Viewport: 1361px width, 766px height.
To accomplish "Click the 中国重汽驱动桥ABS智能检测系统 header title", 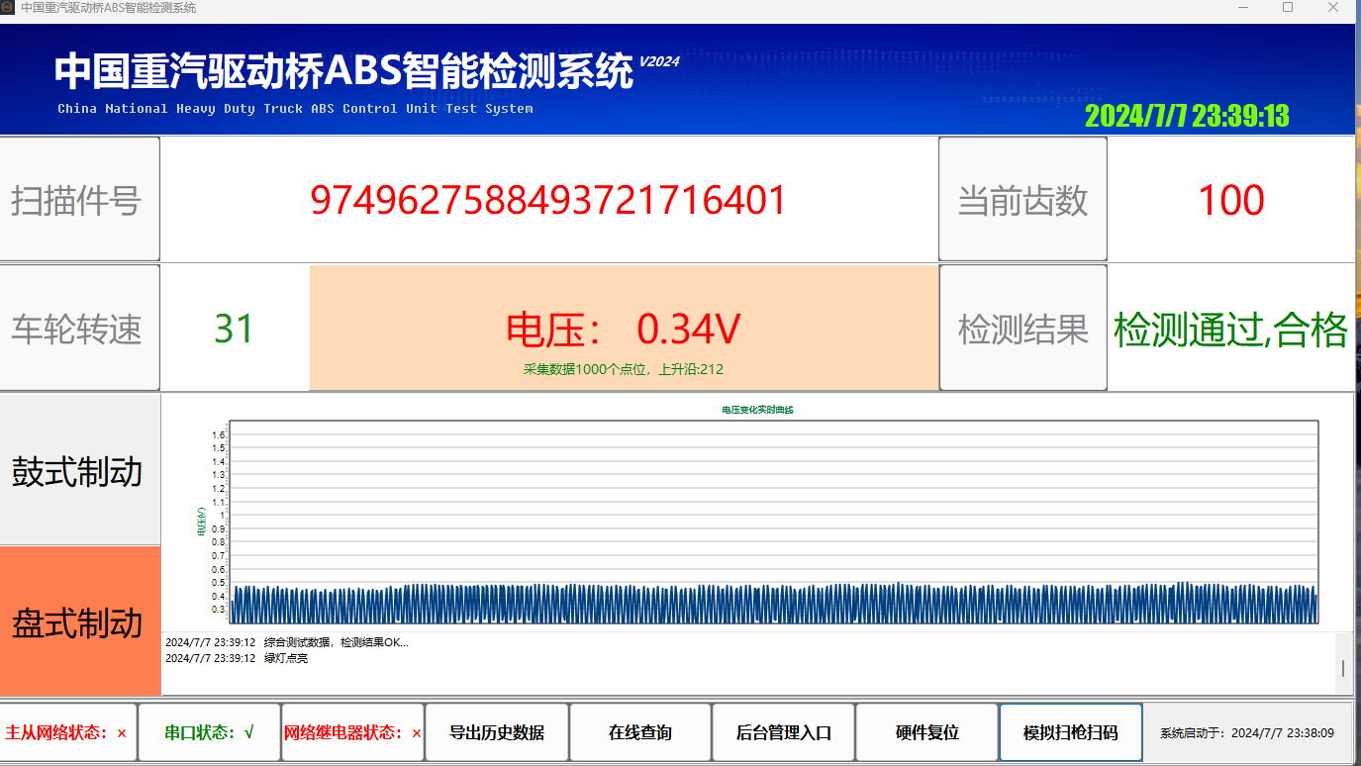I will click(343, 71).
